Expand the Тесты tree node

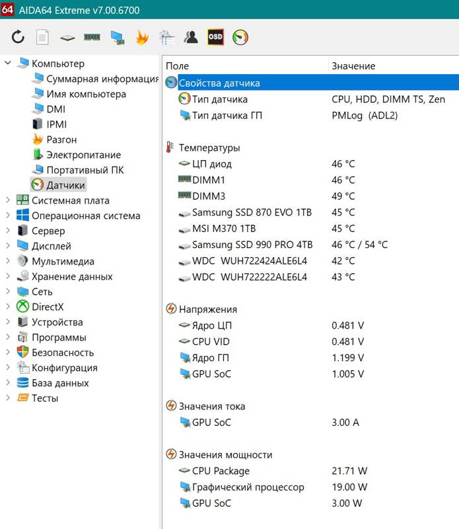click(8, 398)
